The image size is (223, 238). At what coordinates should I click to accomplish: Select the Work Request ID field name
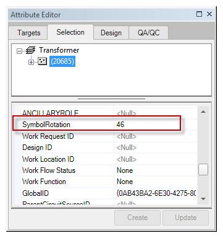tap(48, 136)
